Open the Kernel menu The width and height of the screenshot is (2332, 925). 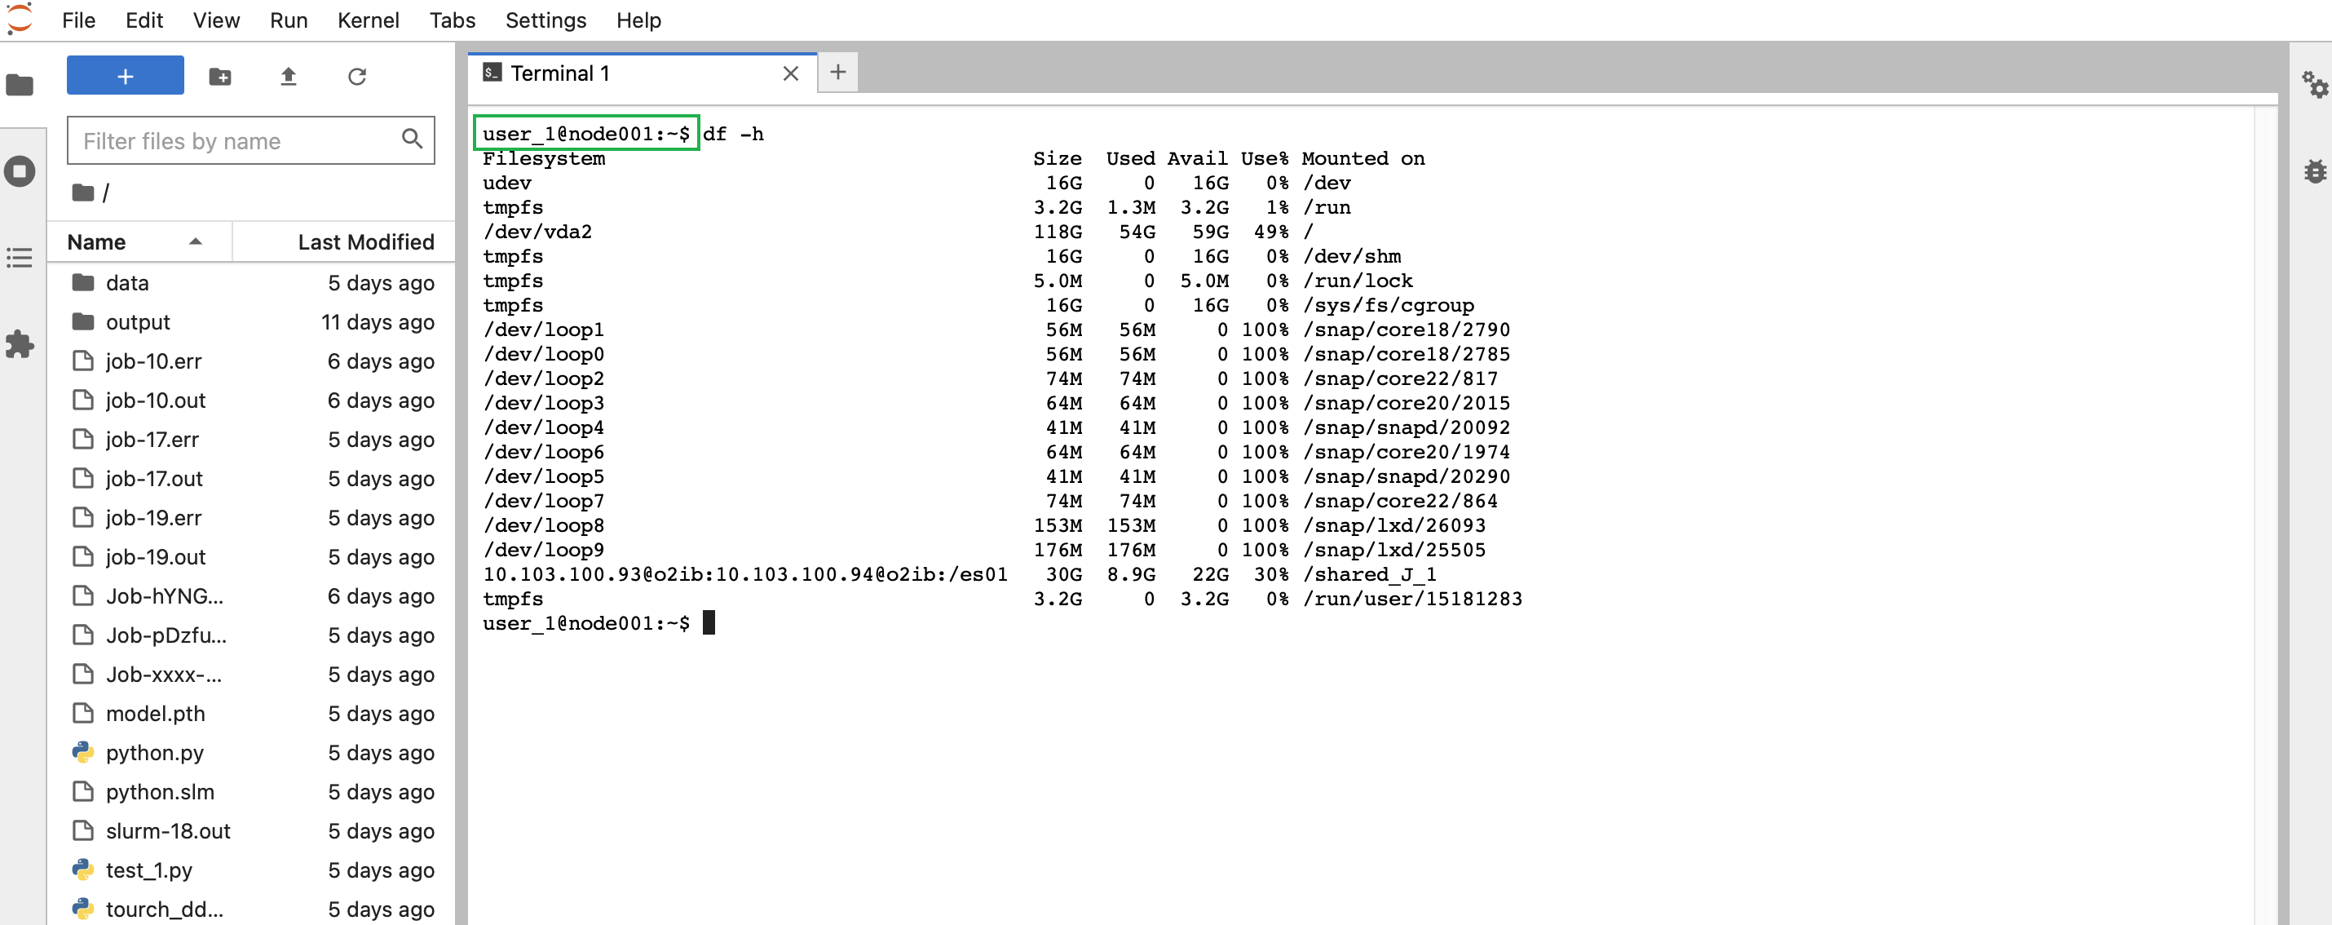[369, 20]
